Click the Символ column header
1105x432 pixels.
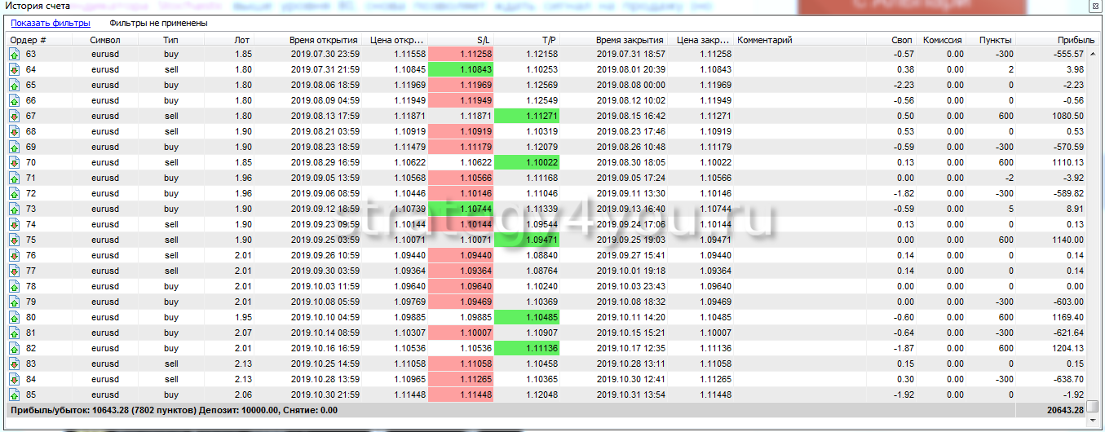105,40
